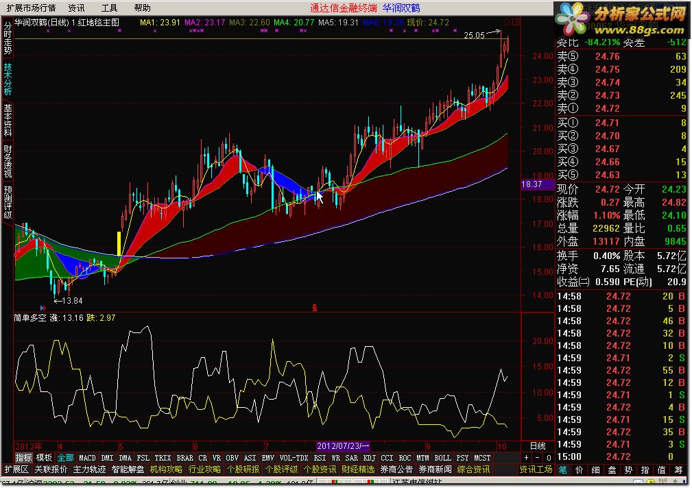Select the 笔 tick-detail tab
This screenshot has height=488, width=692.
click(563, 470)
